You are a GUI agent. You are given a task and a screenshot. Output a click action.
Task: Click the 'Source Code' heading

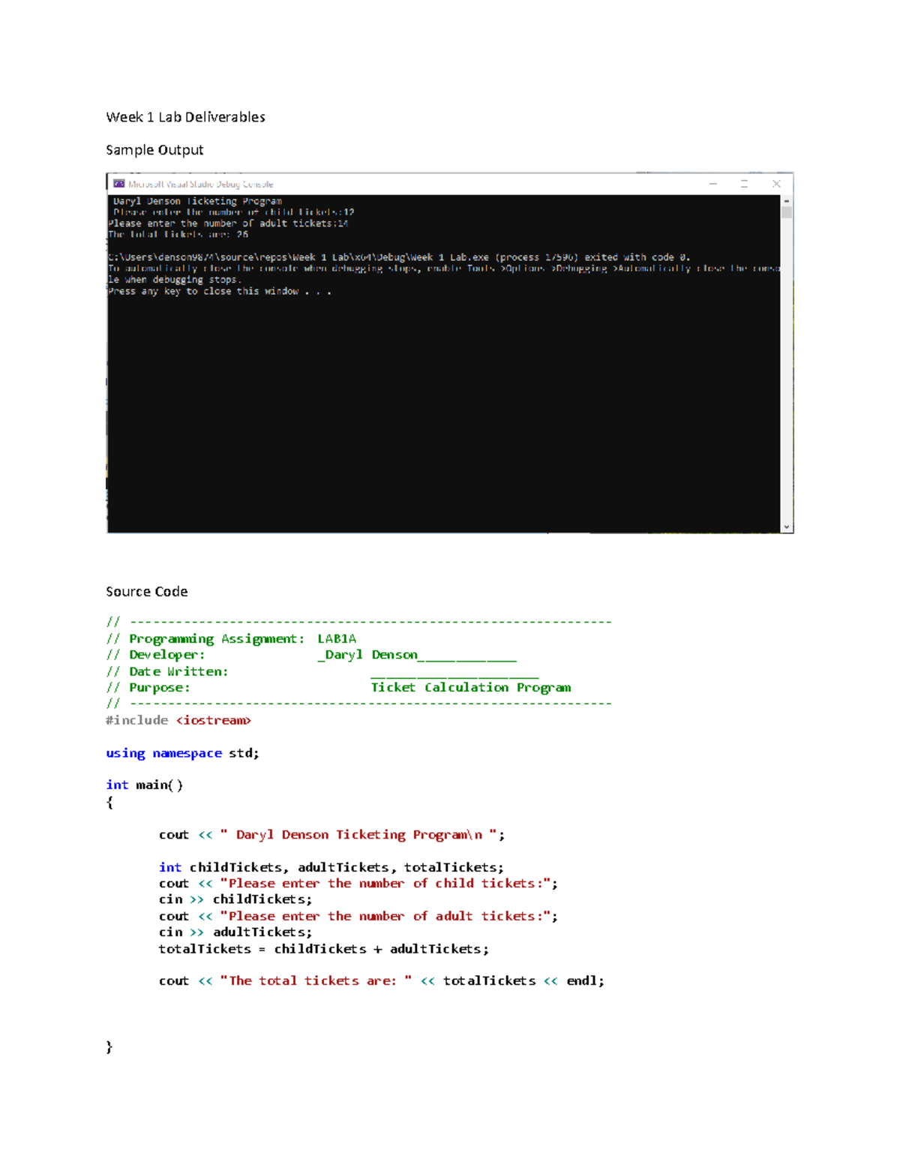pyautogui.click(x=147, y=591)
